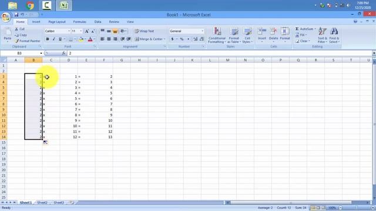Open the Fill options
Viewport: 376px width, 211px height.
click(x=301, y=35)
